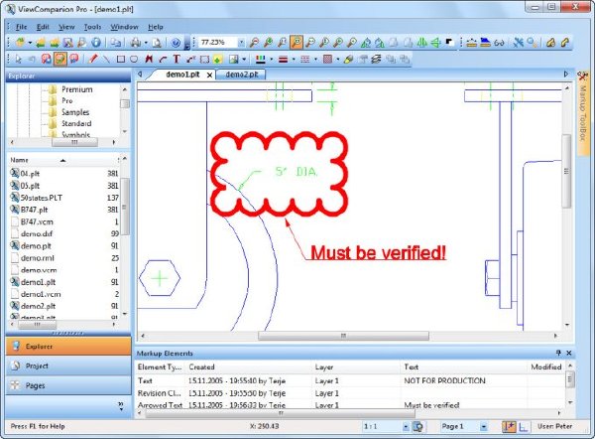Select the Samples folder in tree

click(x=75, y=112)
